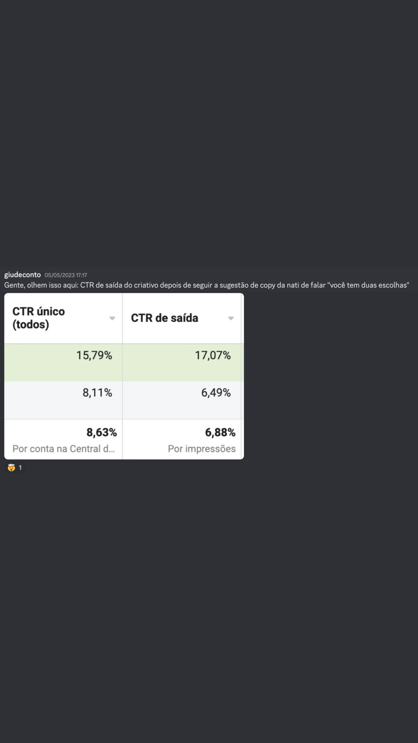Open the CTR único (todos) column dropdown arrow
Image resolution: width=418 pixels, height=743 pixels.
click(x=112, y=318)
